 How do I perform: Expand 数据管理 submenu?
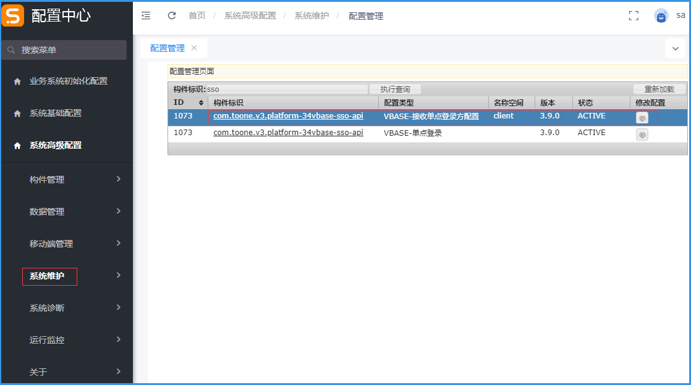click(117, 212)
